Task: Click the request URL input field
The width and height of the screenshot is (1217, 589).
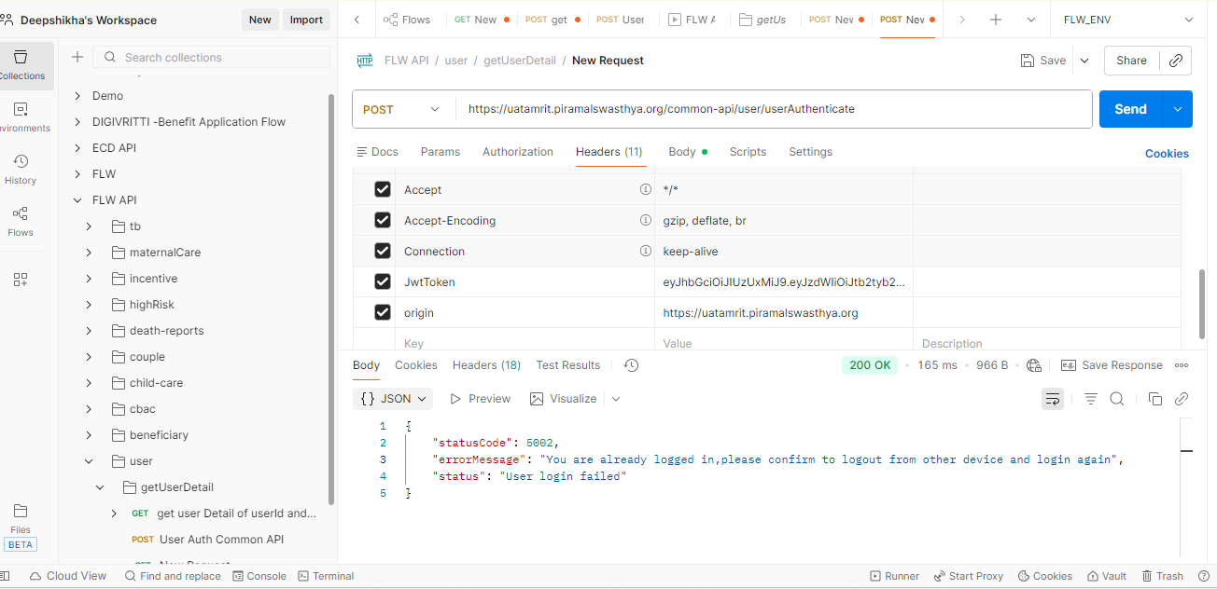Action: pyautogui.click(x=773, y=109)
